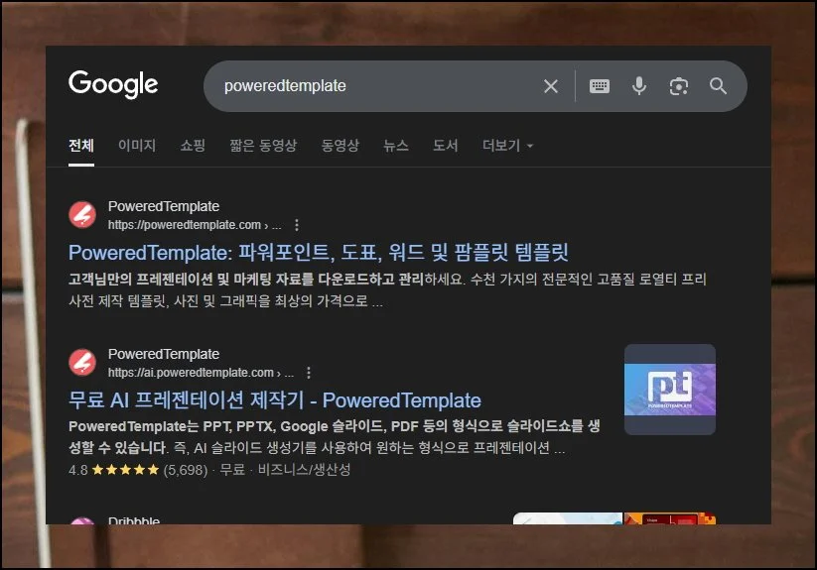Image resolution: width=817 pixels, height=570 pixels.
Task: Click the PoweredTemplate site name above the first result
Action: 164,206
